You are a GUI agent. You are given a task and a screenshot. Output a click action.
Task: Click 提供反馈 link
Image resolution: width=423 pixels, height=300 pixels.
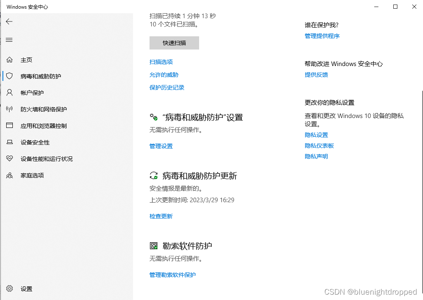pyautogui.click(x=316, y=75)
